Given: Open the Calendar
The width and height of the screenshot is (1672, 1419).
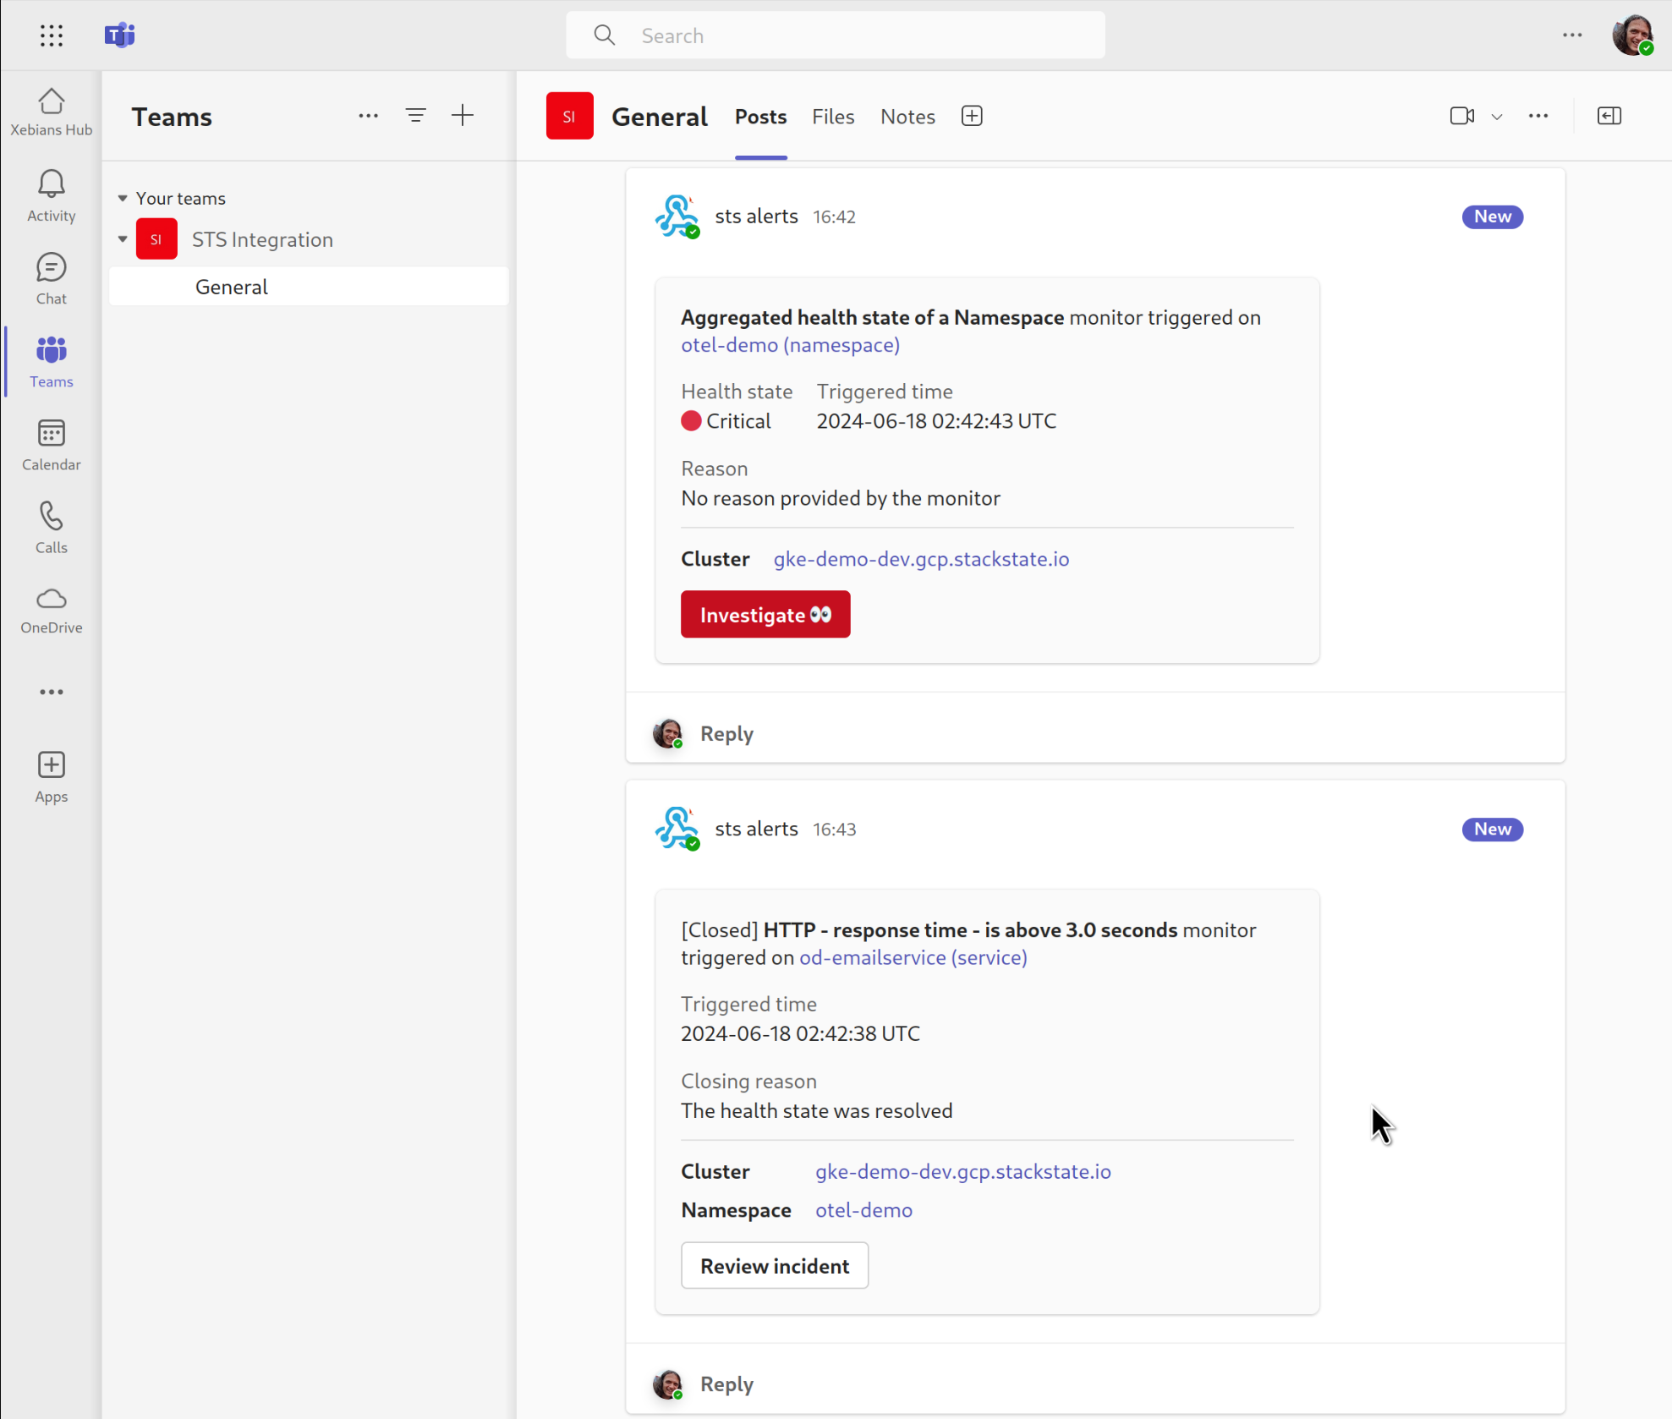Looking at the screenshot, I should [51, 444].
